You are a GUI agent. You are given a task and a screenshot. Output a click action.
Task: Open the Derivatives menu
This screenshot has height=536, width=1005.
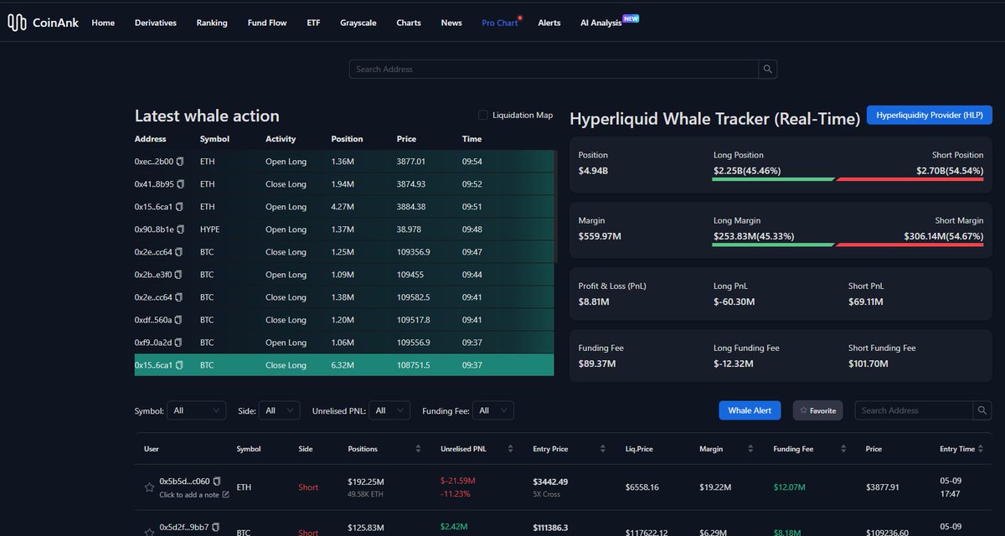156,23
